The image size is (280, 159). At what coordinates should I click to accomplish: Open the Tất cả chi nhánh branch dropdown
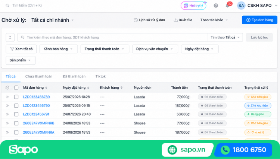(x=52, y=20)
